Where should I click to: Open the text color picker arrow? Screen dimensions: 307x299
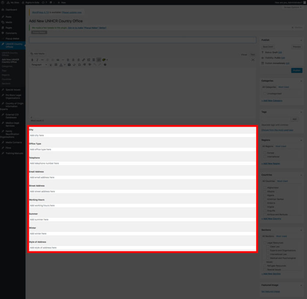pyautogui.click(x=64, y=65)
